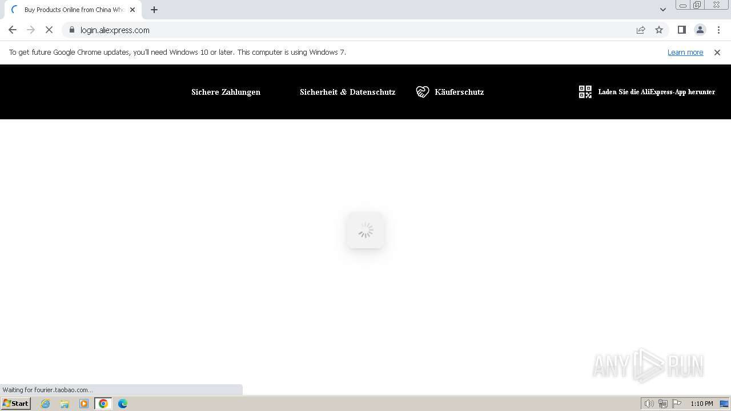This screenshot has width=731, height=411.
Task: Open a new tab
Action: tap(154, 10)
